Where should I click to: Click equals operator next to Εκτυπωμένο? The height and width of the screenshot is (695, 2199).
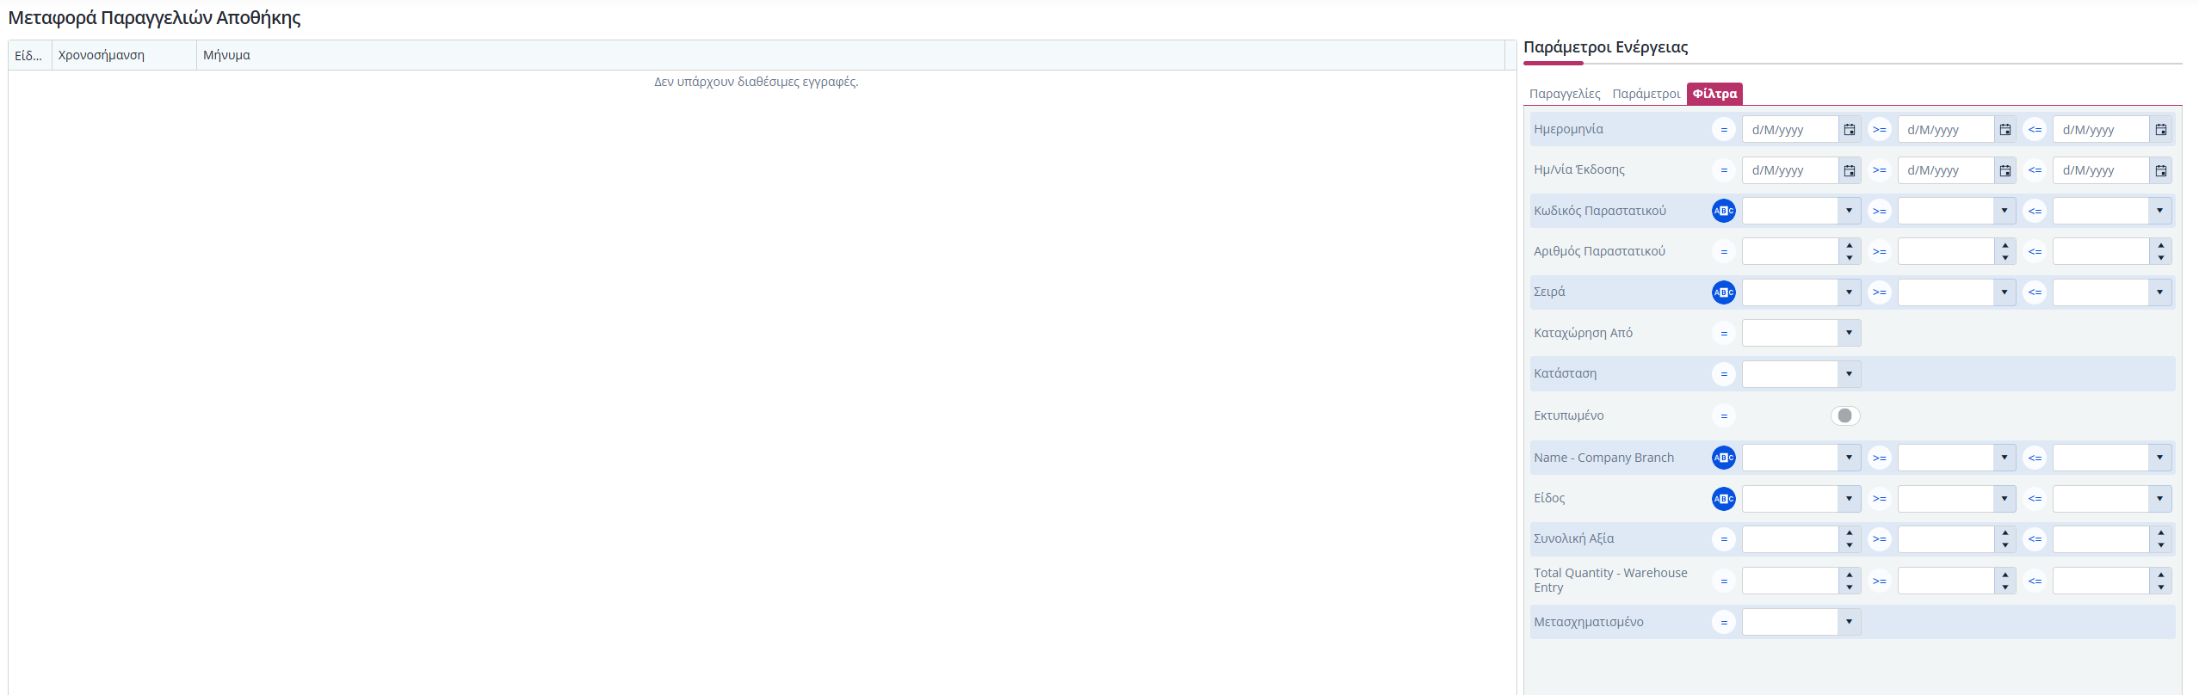click(1723, 415)
